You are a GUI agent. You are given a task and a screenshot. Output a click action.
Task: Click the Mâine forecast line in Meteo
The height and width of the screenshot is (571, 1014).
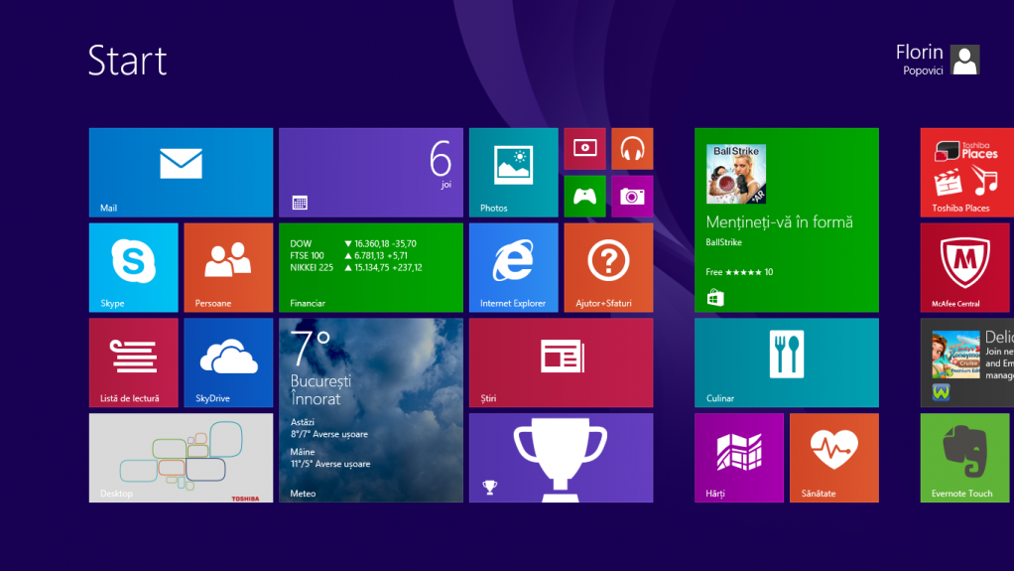330,458
